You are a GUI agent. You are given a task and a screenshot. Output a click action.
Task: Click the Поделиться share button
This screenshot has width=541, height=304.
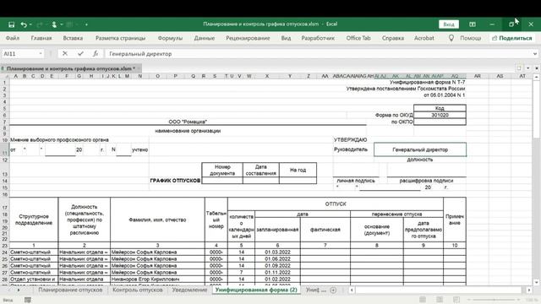512,38
